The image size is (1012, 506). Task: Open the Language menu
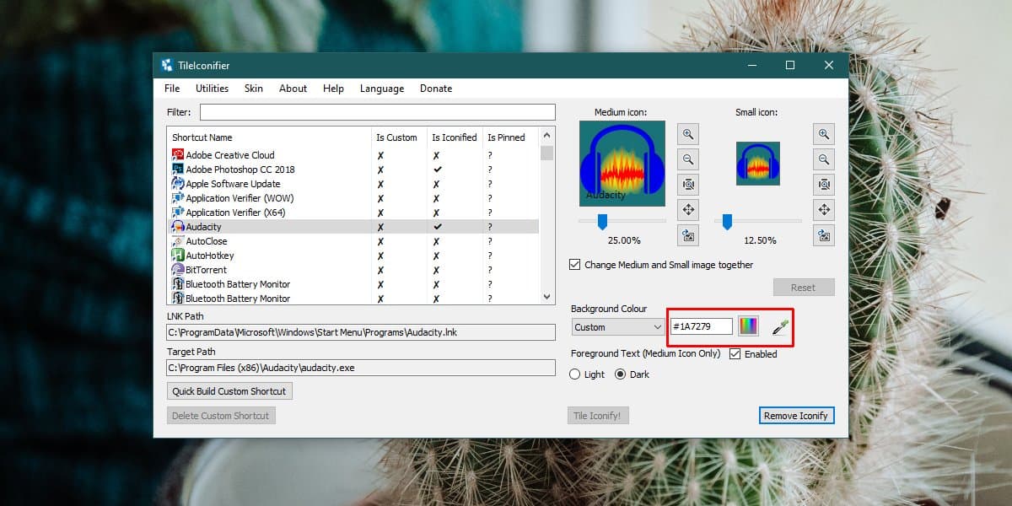tap(381, 88)
